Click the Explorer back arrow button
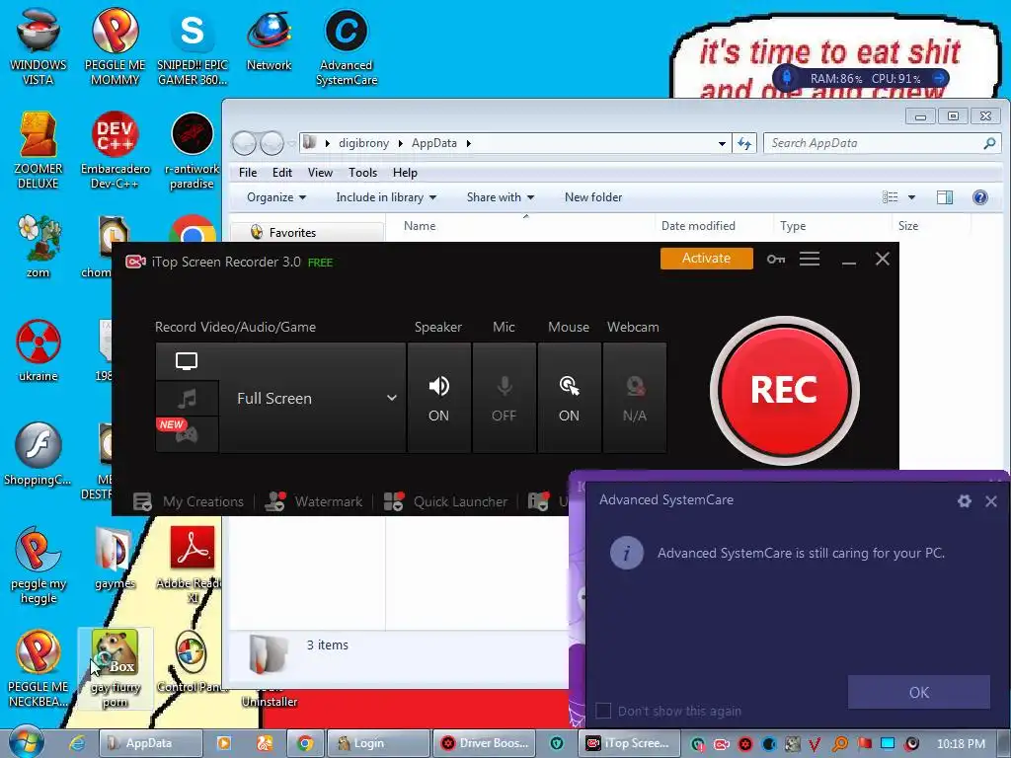Viewport: 1011px width, 758px height. [x=245, y=143]
